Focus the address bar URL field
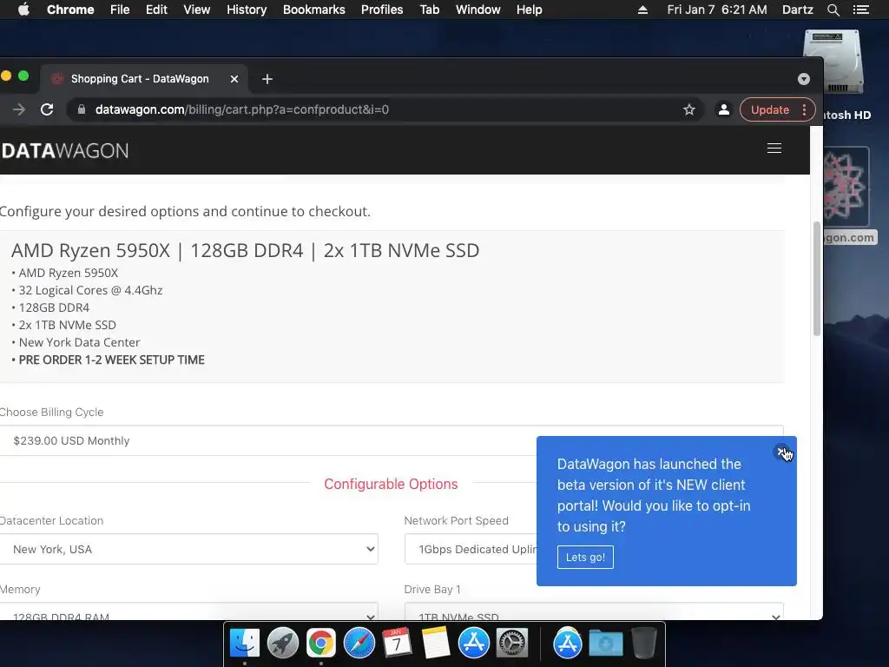The image size is (889, 667). click(385, 109)
